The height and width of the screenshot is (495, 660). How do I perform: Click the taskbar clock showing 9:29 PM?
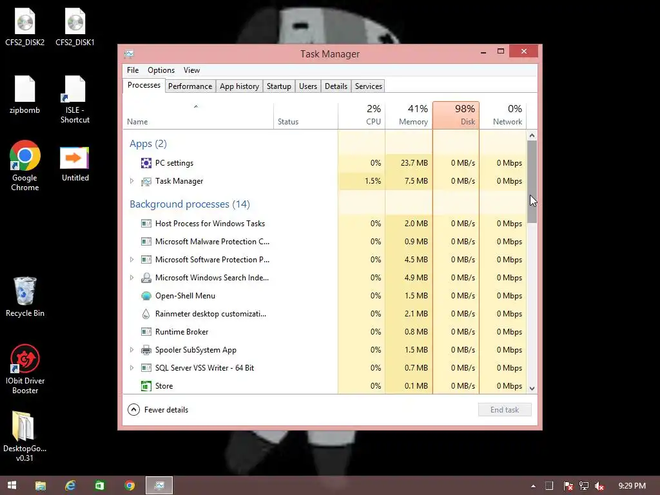[x=632, y=486]
